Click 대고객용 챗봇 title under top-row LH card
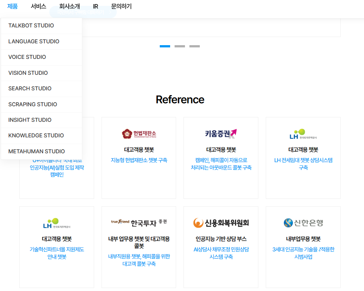 pyautogui.click(x=303, y=150)
